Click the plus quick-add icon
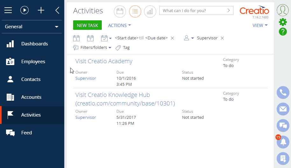Image resolution: width=291 pixels, height=168 pixels. point(41,10)
